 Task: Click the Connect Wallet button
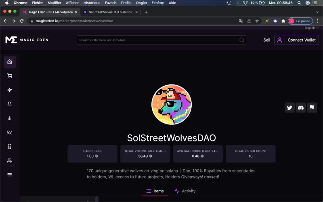302,40
